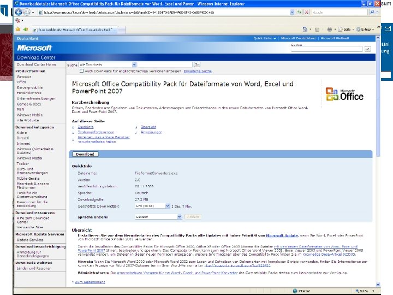The image size is (393, 295).
Task: Open DirectX download category
Action: [x=23, y=138]
